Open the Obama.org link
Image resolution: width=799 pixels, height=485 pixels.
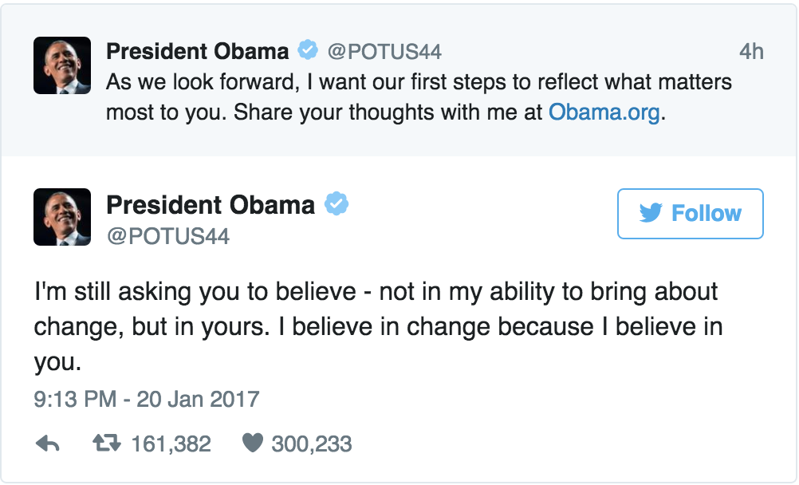coord(604,112)
